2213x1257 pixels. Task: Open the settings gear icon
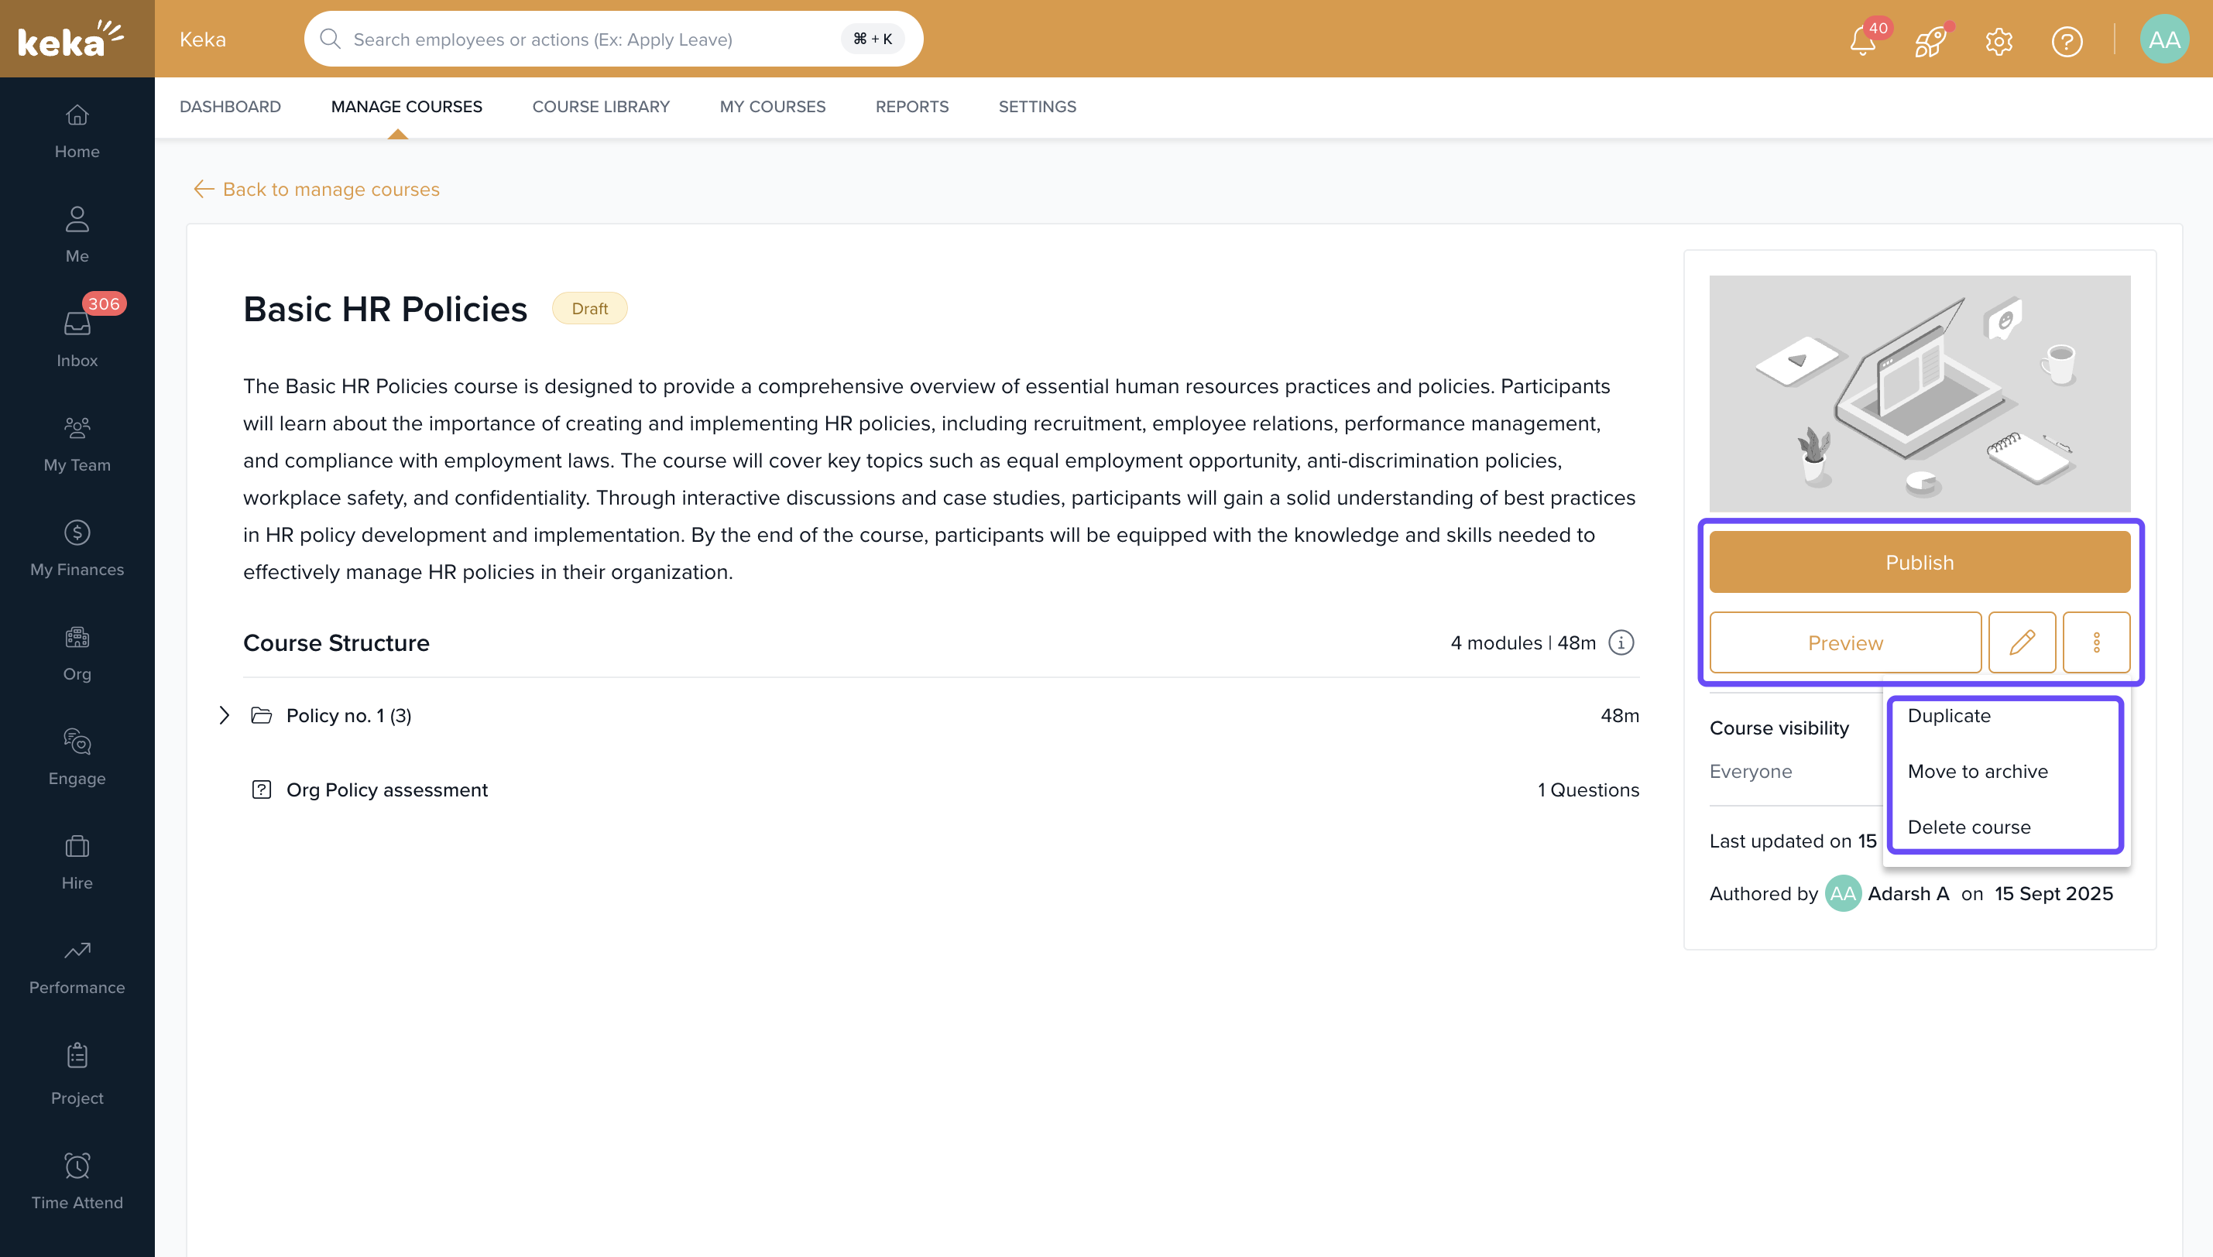pos(1998,40)
